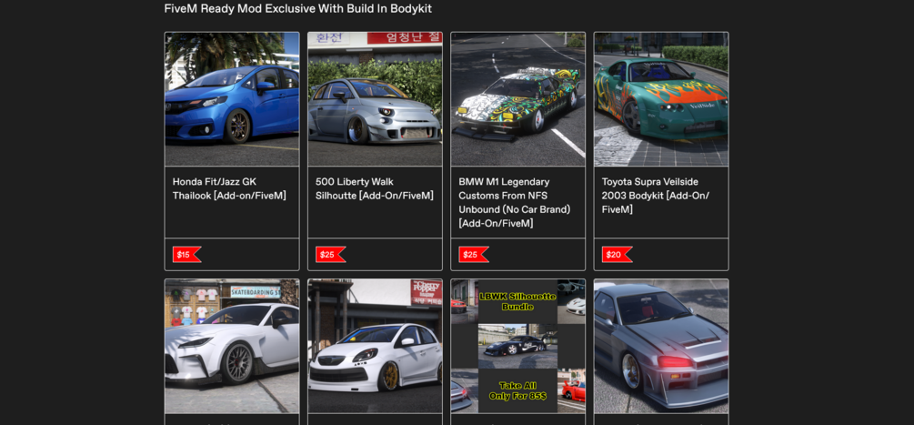Viewport: 914px width, 425px height.
Task: Open the BMW M1 Legendary Customs image
Action: click(x=518, y=99)
